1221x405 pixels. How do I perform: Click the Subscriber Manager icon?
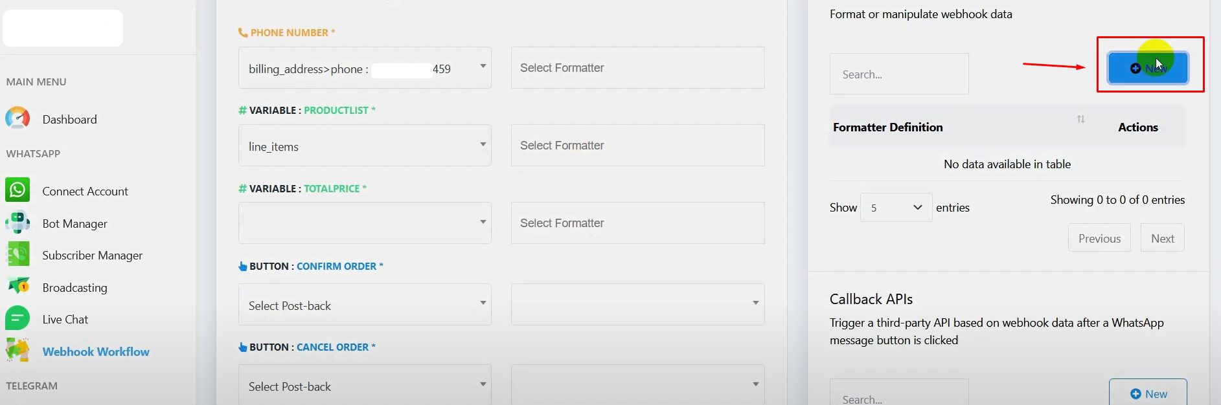point(17,254)
